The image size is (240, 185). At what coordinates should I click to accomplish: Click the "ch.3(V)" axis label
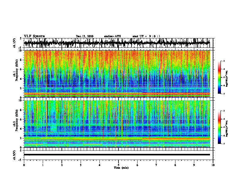[15, 155]
